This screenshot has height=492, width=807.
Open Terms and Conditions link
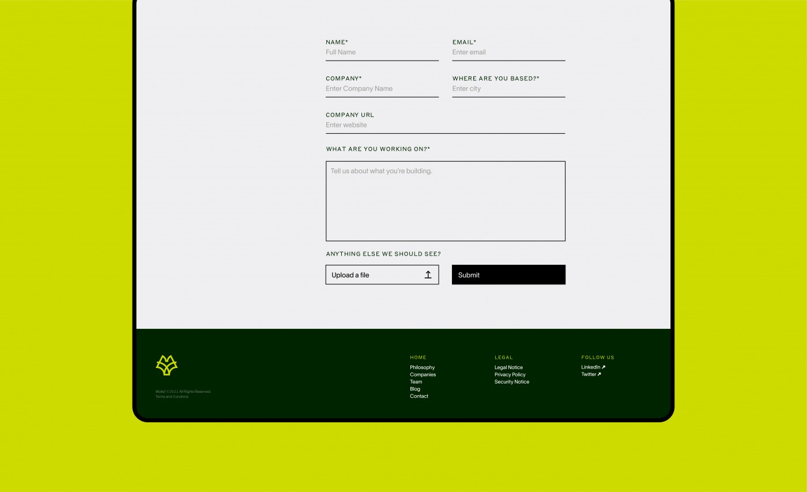[172, 397]
